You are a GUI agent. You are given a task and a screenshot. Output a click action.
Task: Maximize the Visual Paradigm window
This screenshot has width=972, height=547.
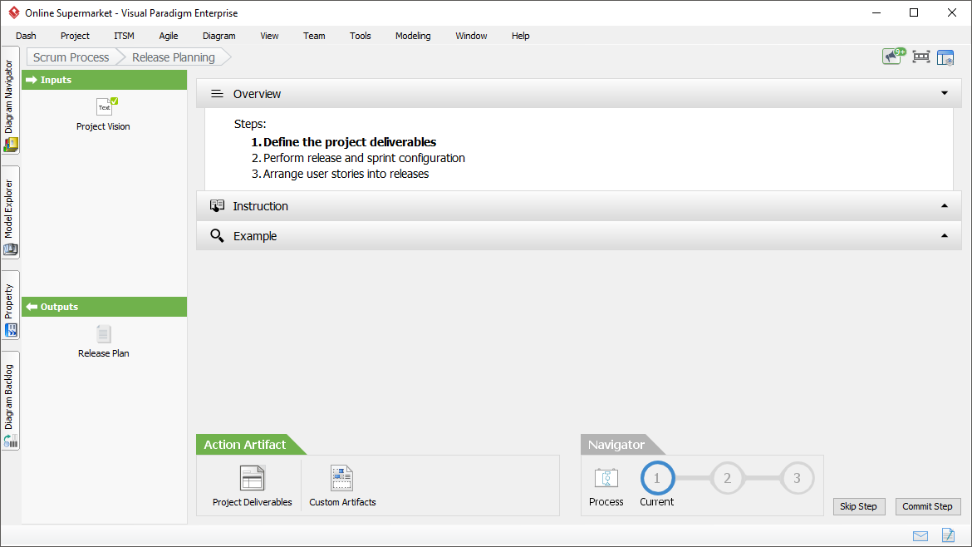pyautogui.click(x=914, y=12)
